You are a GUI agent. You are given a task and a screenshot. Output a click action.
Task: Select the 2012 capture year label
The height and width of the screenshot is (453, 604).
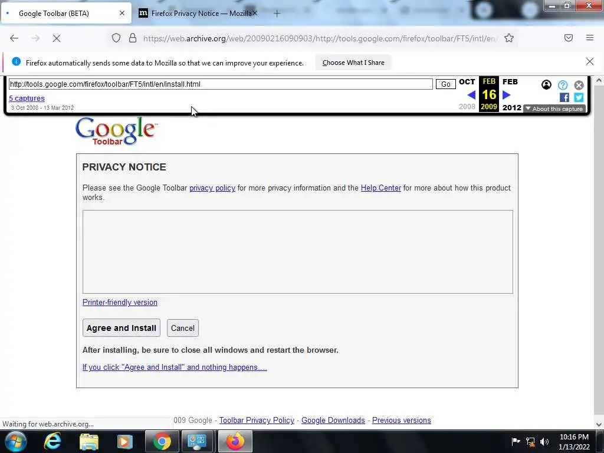pos(511,107)
